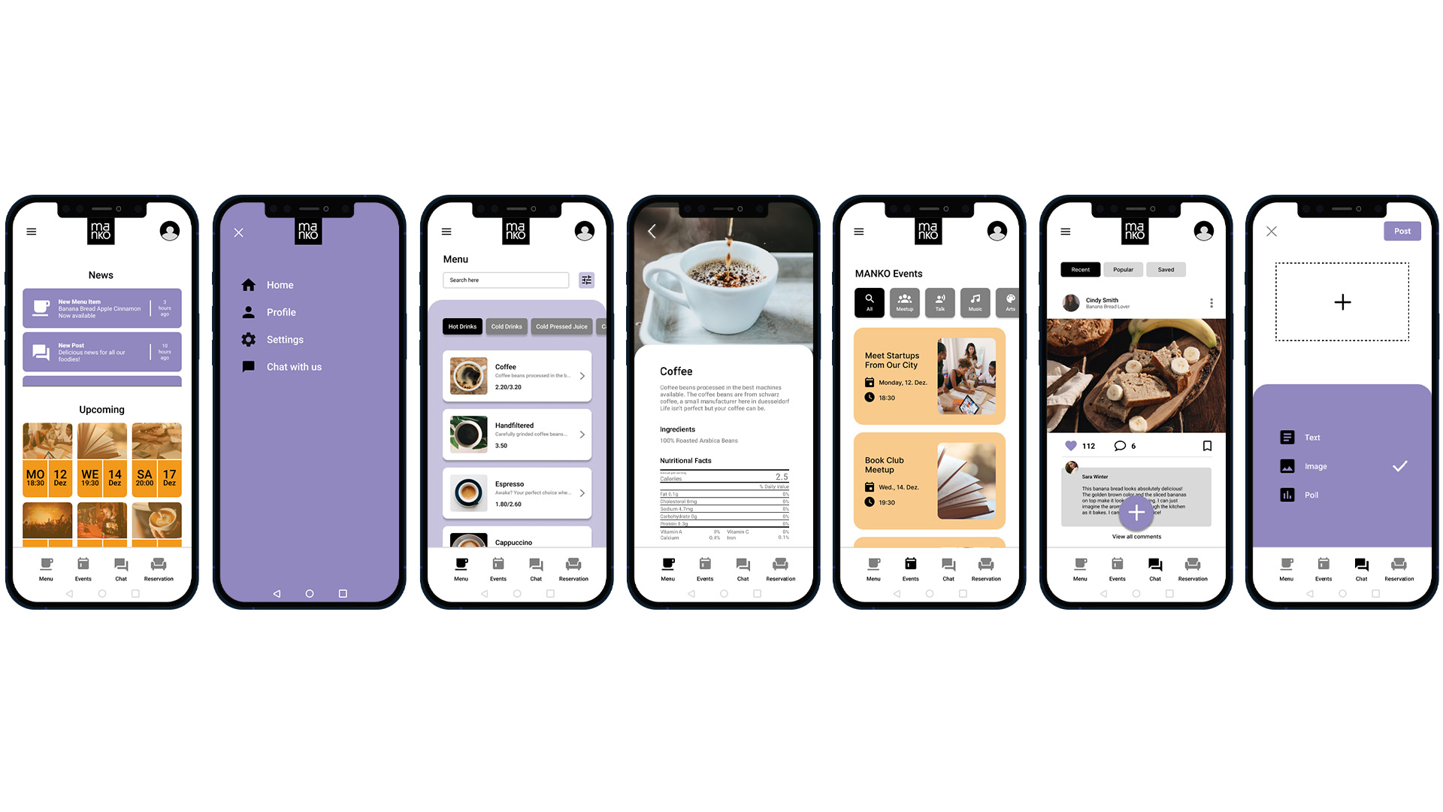Click the Post button top-right
This screenshot has height=812, width=1443.
tap(1403, 230)
